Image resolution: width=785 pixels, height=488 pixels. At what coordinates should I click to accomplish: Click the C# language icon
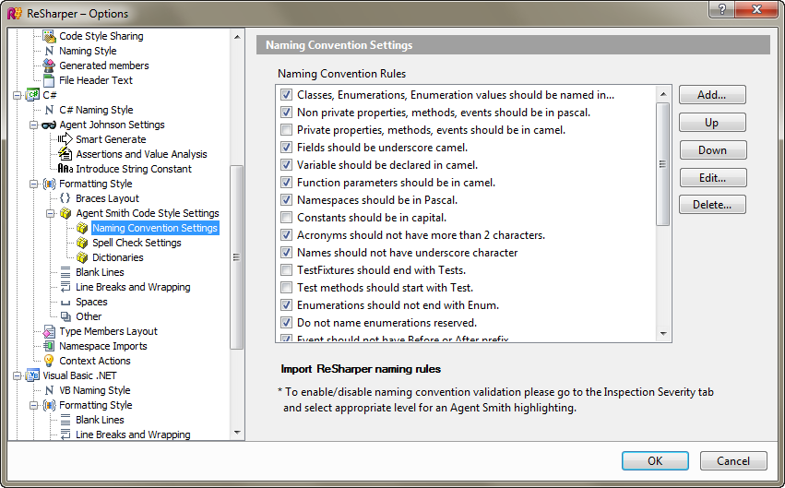pos(33,95)
